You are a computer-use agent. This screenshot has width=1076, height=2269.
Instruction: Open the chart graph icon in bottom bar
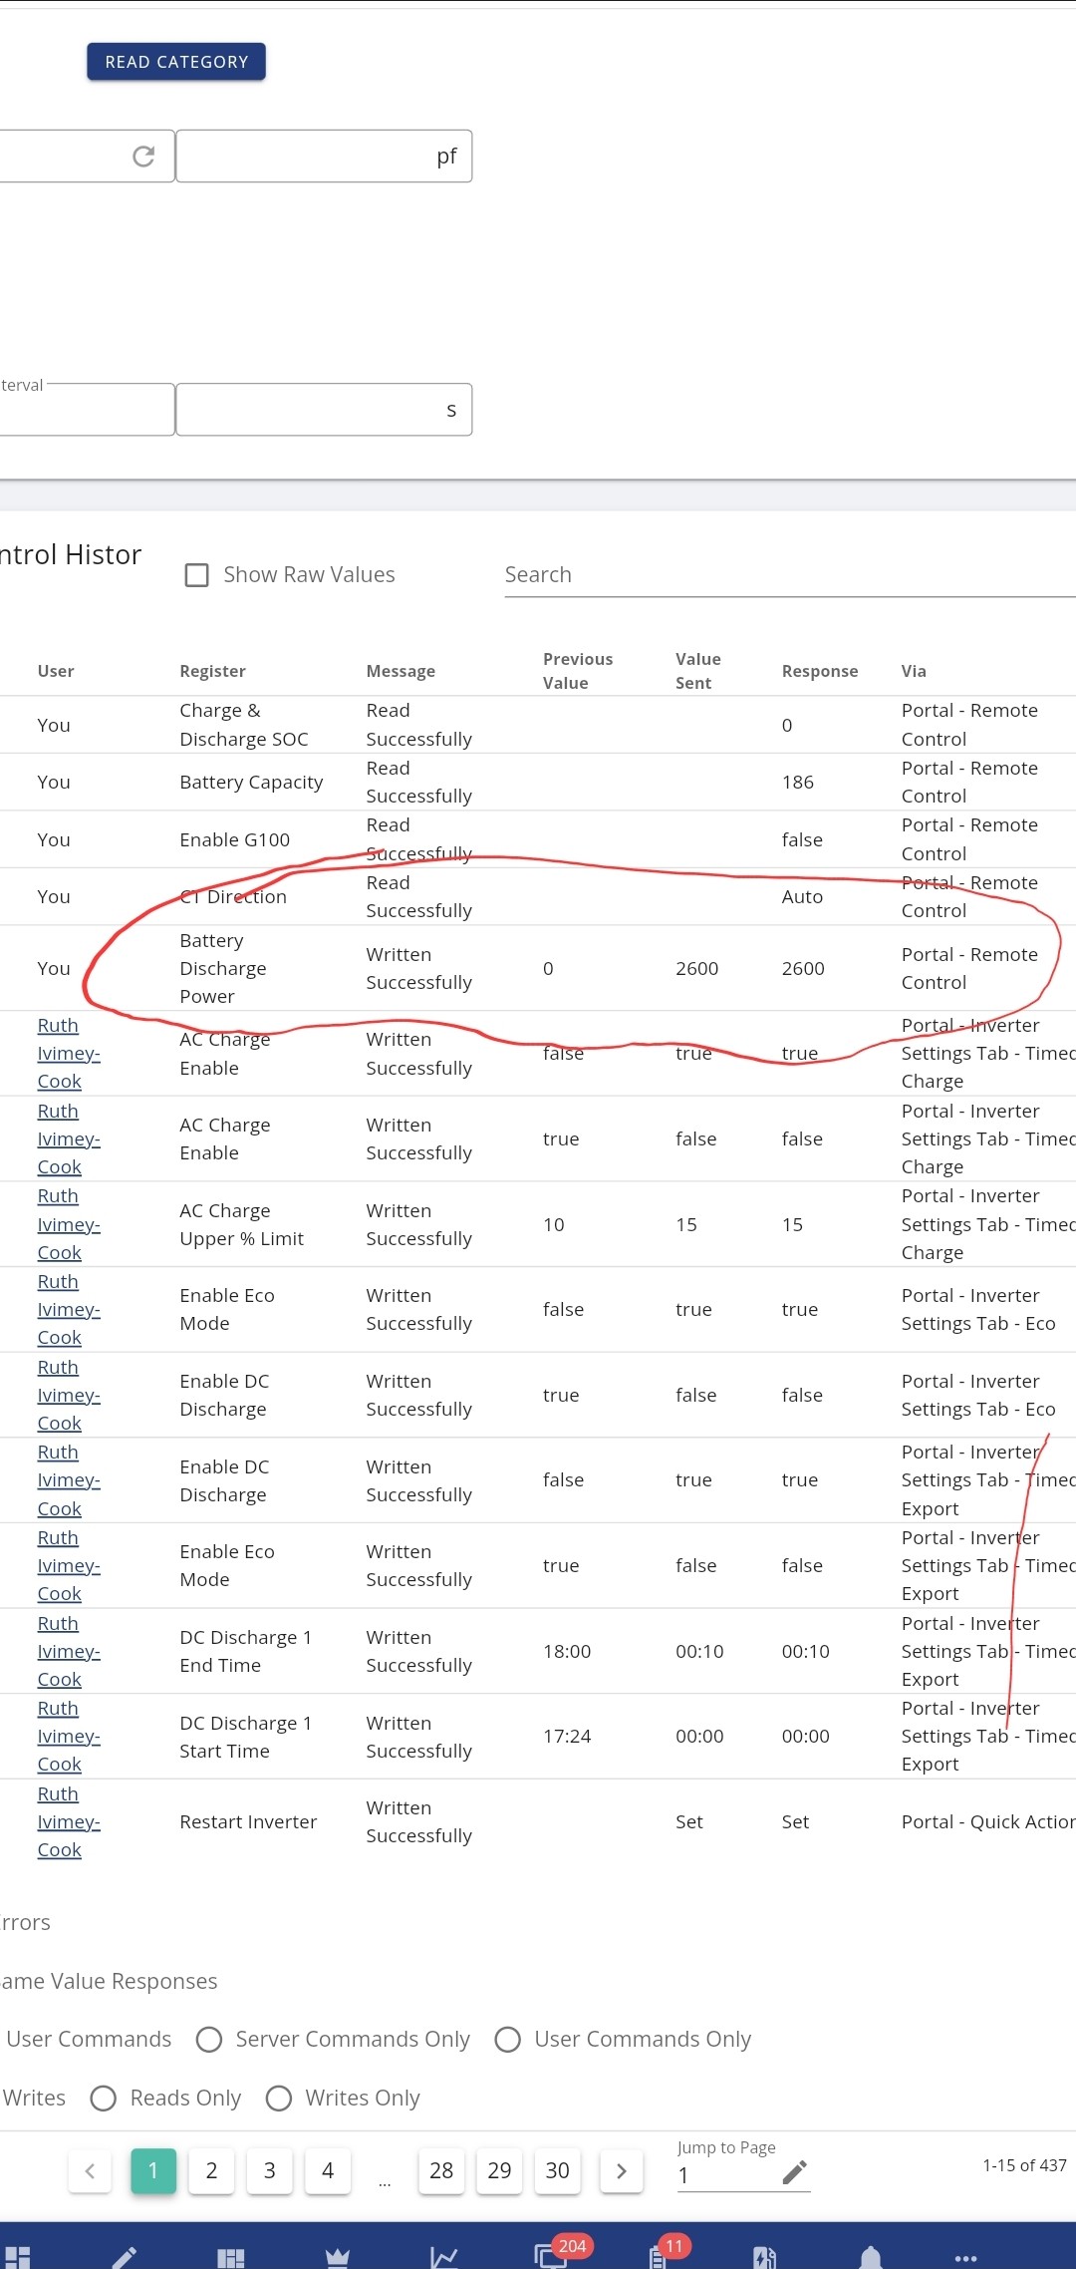point(443,2256)
